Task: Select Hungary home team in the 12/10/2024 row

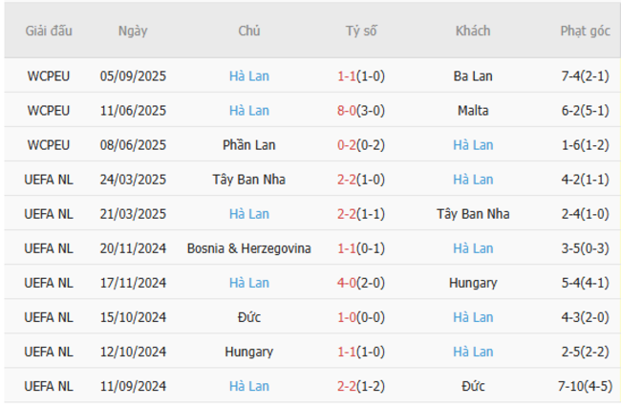Action: point(249,352)
